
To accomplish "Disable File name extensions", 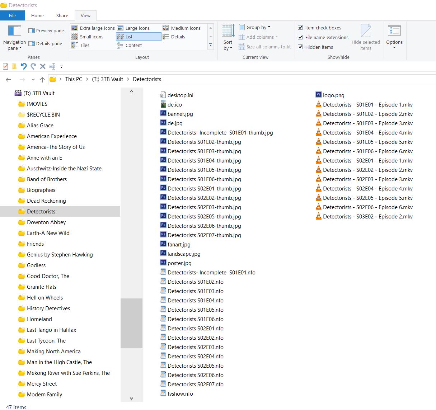I will pyautogui.click(x=300, y=37).
